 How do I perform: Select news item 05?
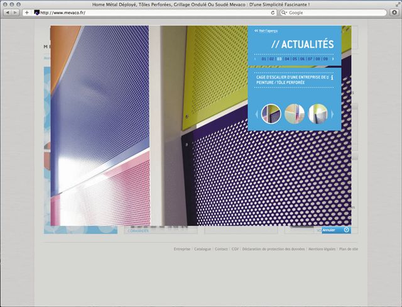[295, 59]
